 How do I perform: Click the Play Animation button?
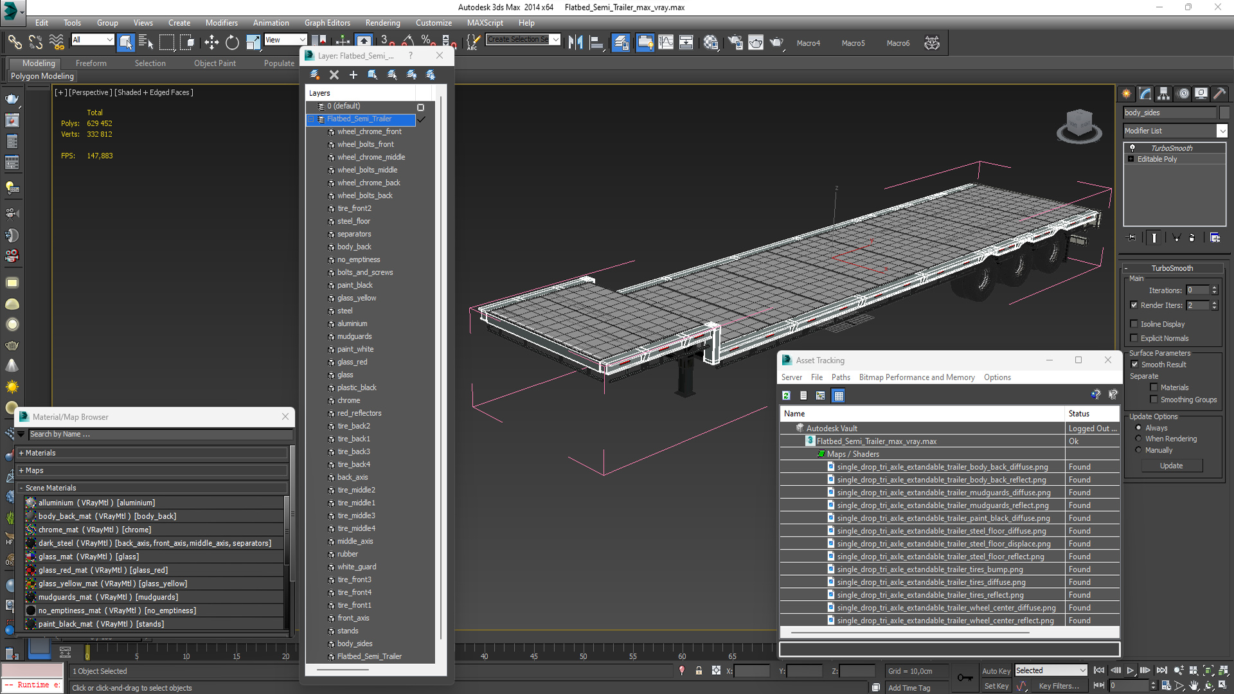click(1131, 670)
